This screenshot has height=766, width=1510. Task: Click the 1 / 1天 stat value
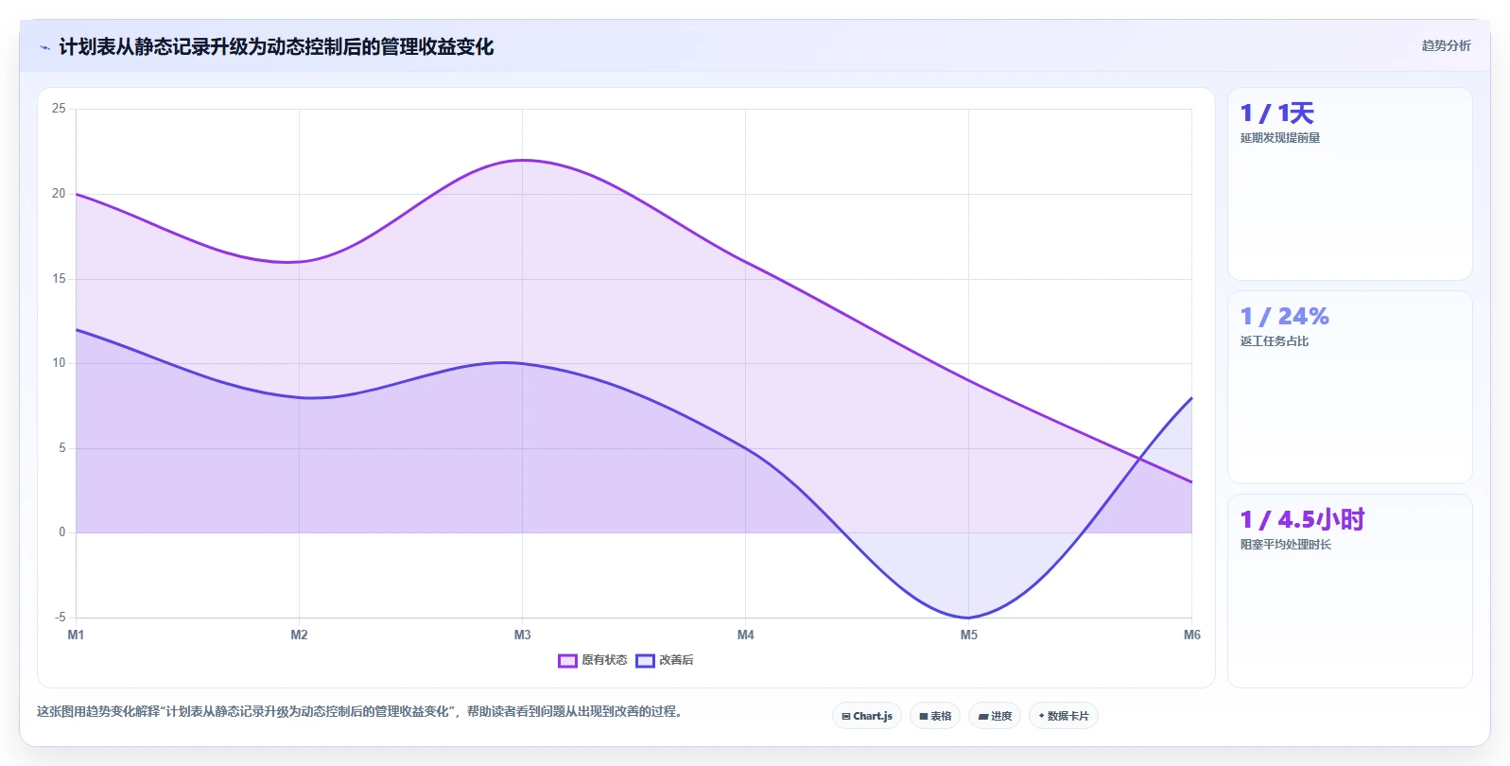pos(1276,113)
